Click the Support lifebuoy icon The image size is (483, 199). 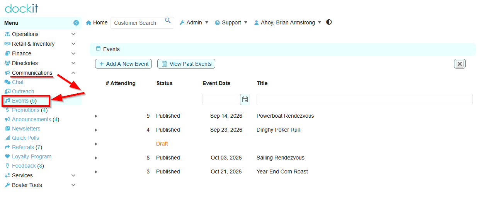[x=218, y=23]
